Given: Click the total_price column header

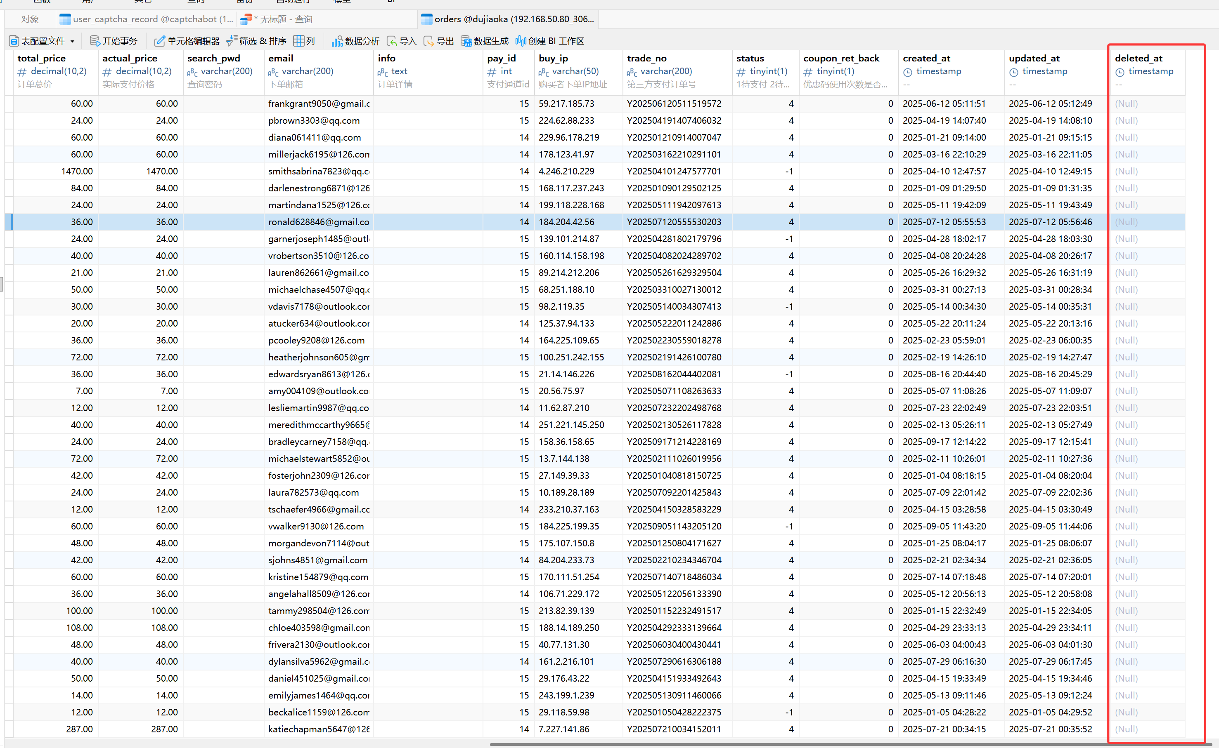Looking at the screenshot, I should (x=42, y=59).
